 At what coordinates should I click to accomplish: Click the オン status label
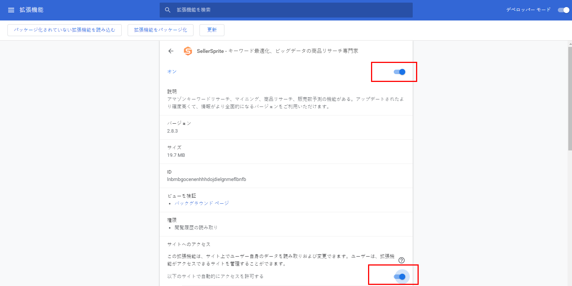[172, 71]
